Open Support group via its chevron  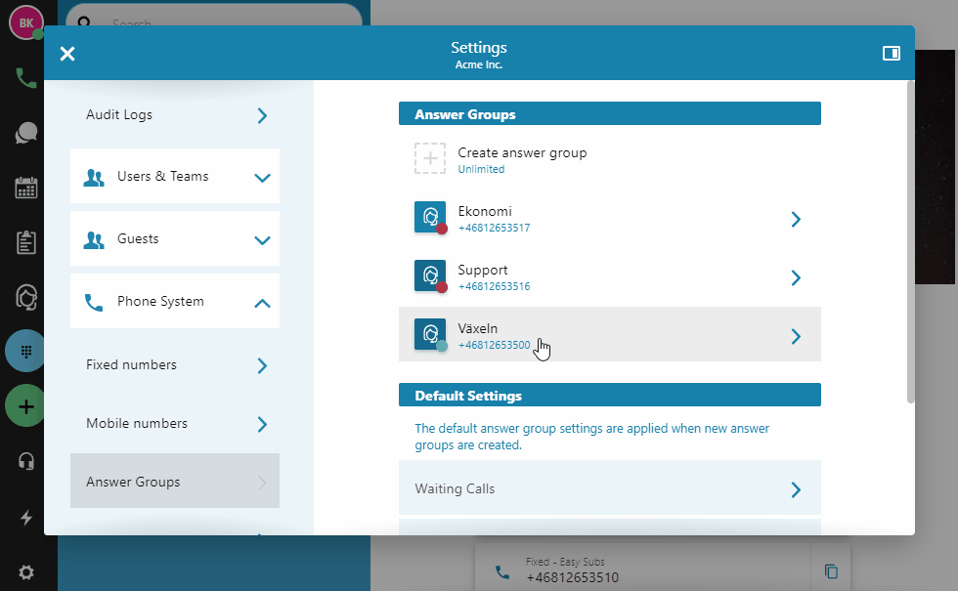coord(796,277)
